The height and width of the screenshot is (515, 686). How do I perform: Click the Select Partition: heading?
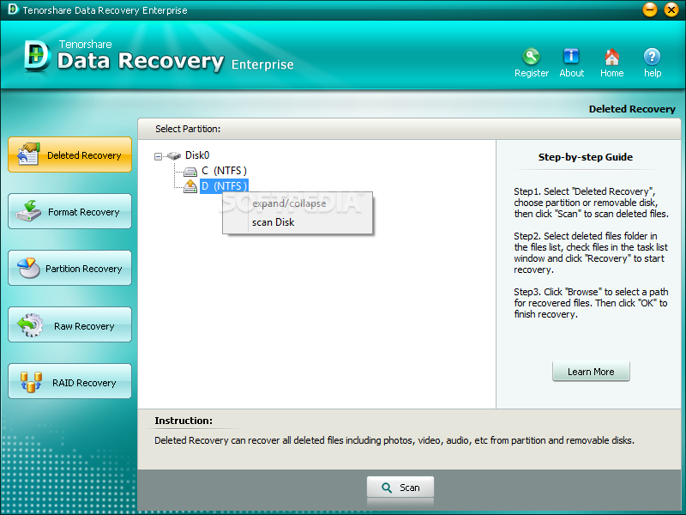click(x=188, y=129)
